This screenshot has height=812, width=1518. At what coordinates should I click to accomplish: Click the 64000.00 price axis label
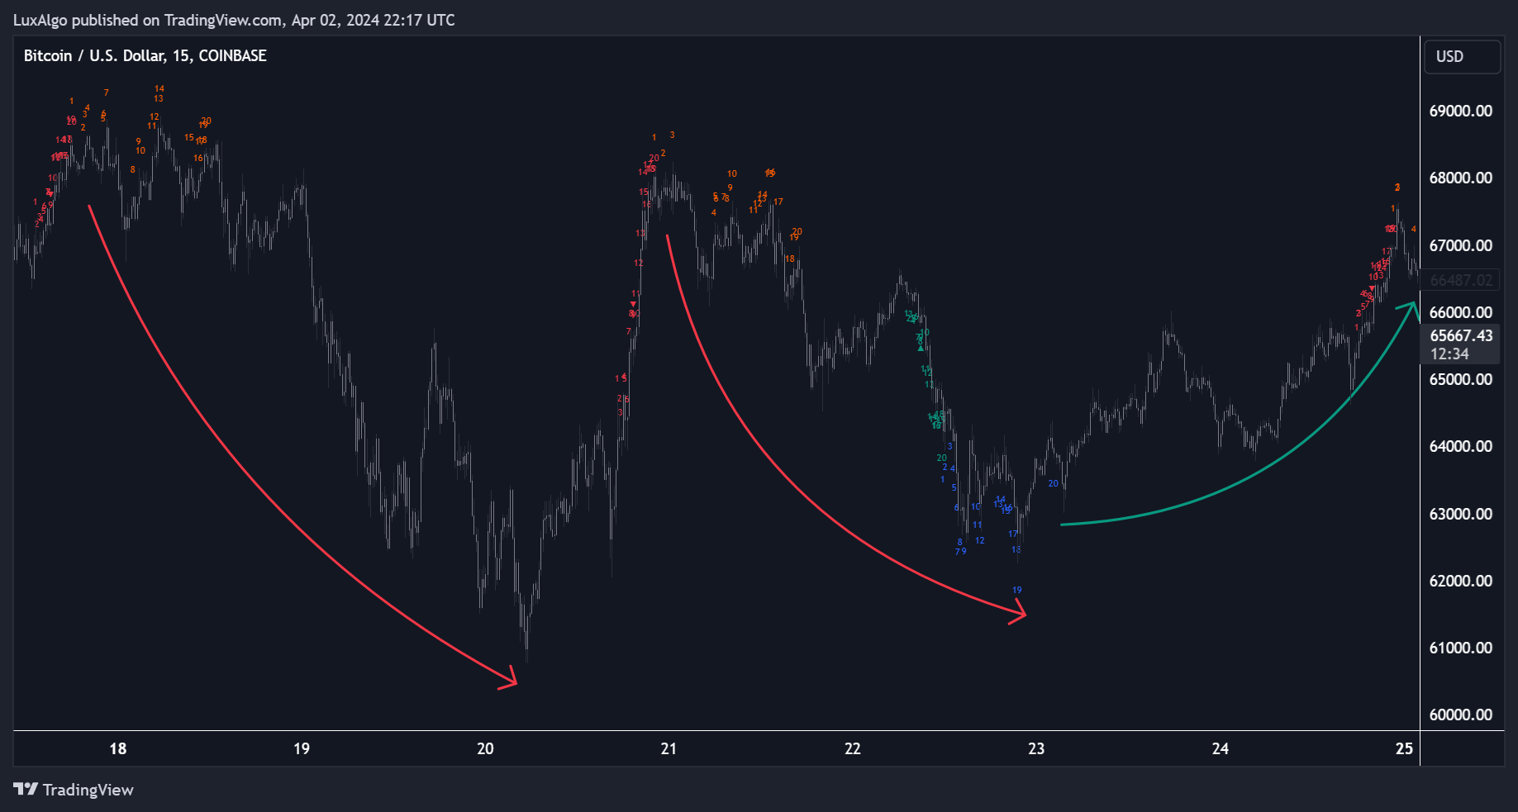point(1461,446)
